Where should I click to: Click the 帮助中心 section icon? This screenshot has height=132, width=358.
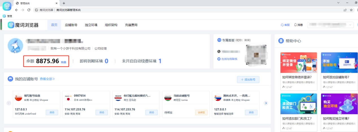[281, 41]
